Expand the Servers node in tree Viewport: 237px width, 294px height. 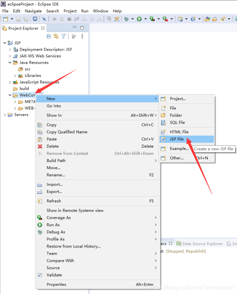[x=5, y=115]
